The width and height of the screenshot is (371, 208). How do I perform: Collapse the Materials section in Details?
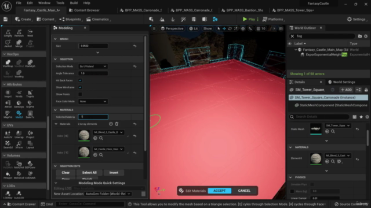coord(290,147)
